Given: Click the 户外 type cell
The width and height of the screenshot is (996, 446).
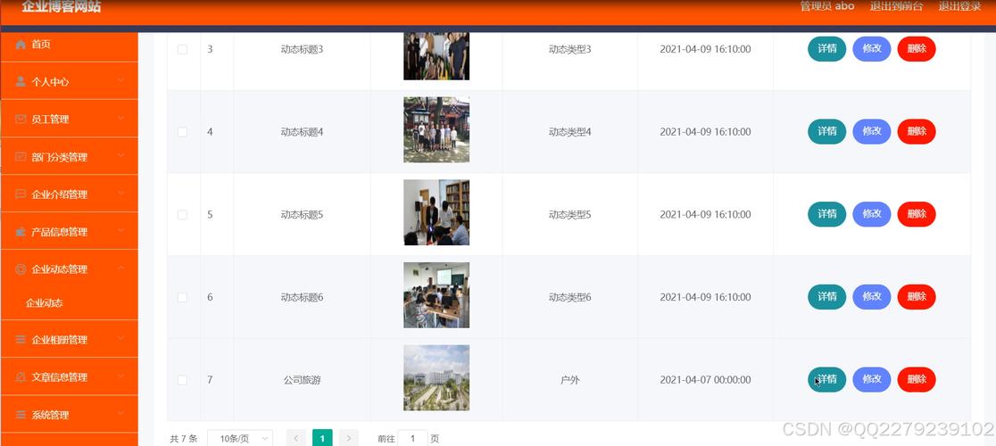Looking at the screenshot, I should pyautogui.click(x=569, y=380).
